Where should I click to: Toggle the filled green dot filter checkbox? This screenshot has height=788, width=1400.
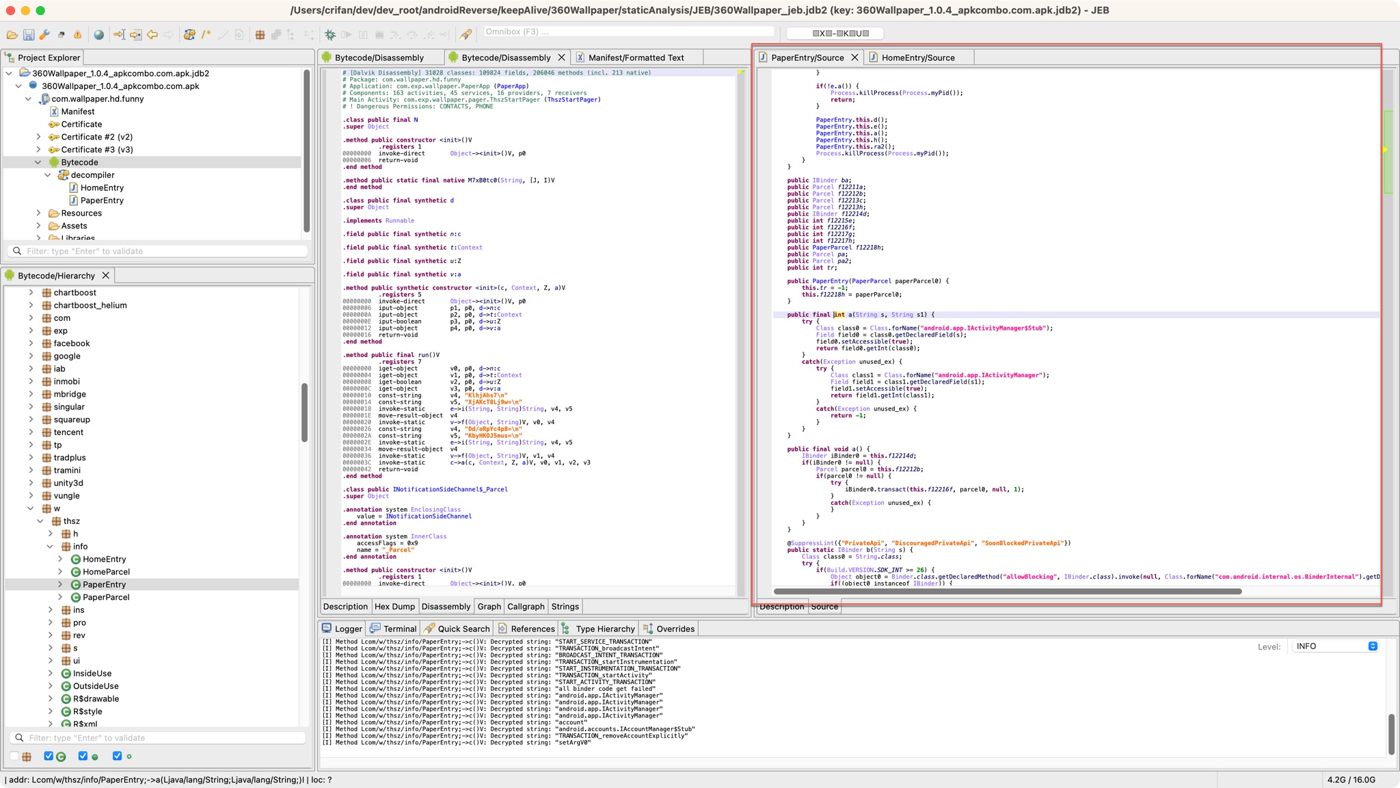point(83,756)
